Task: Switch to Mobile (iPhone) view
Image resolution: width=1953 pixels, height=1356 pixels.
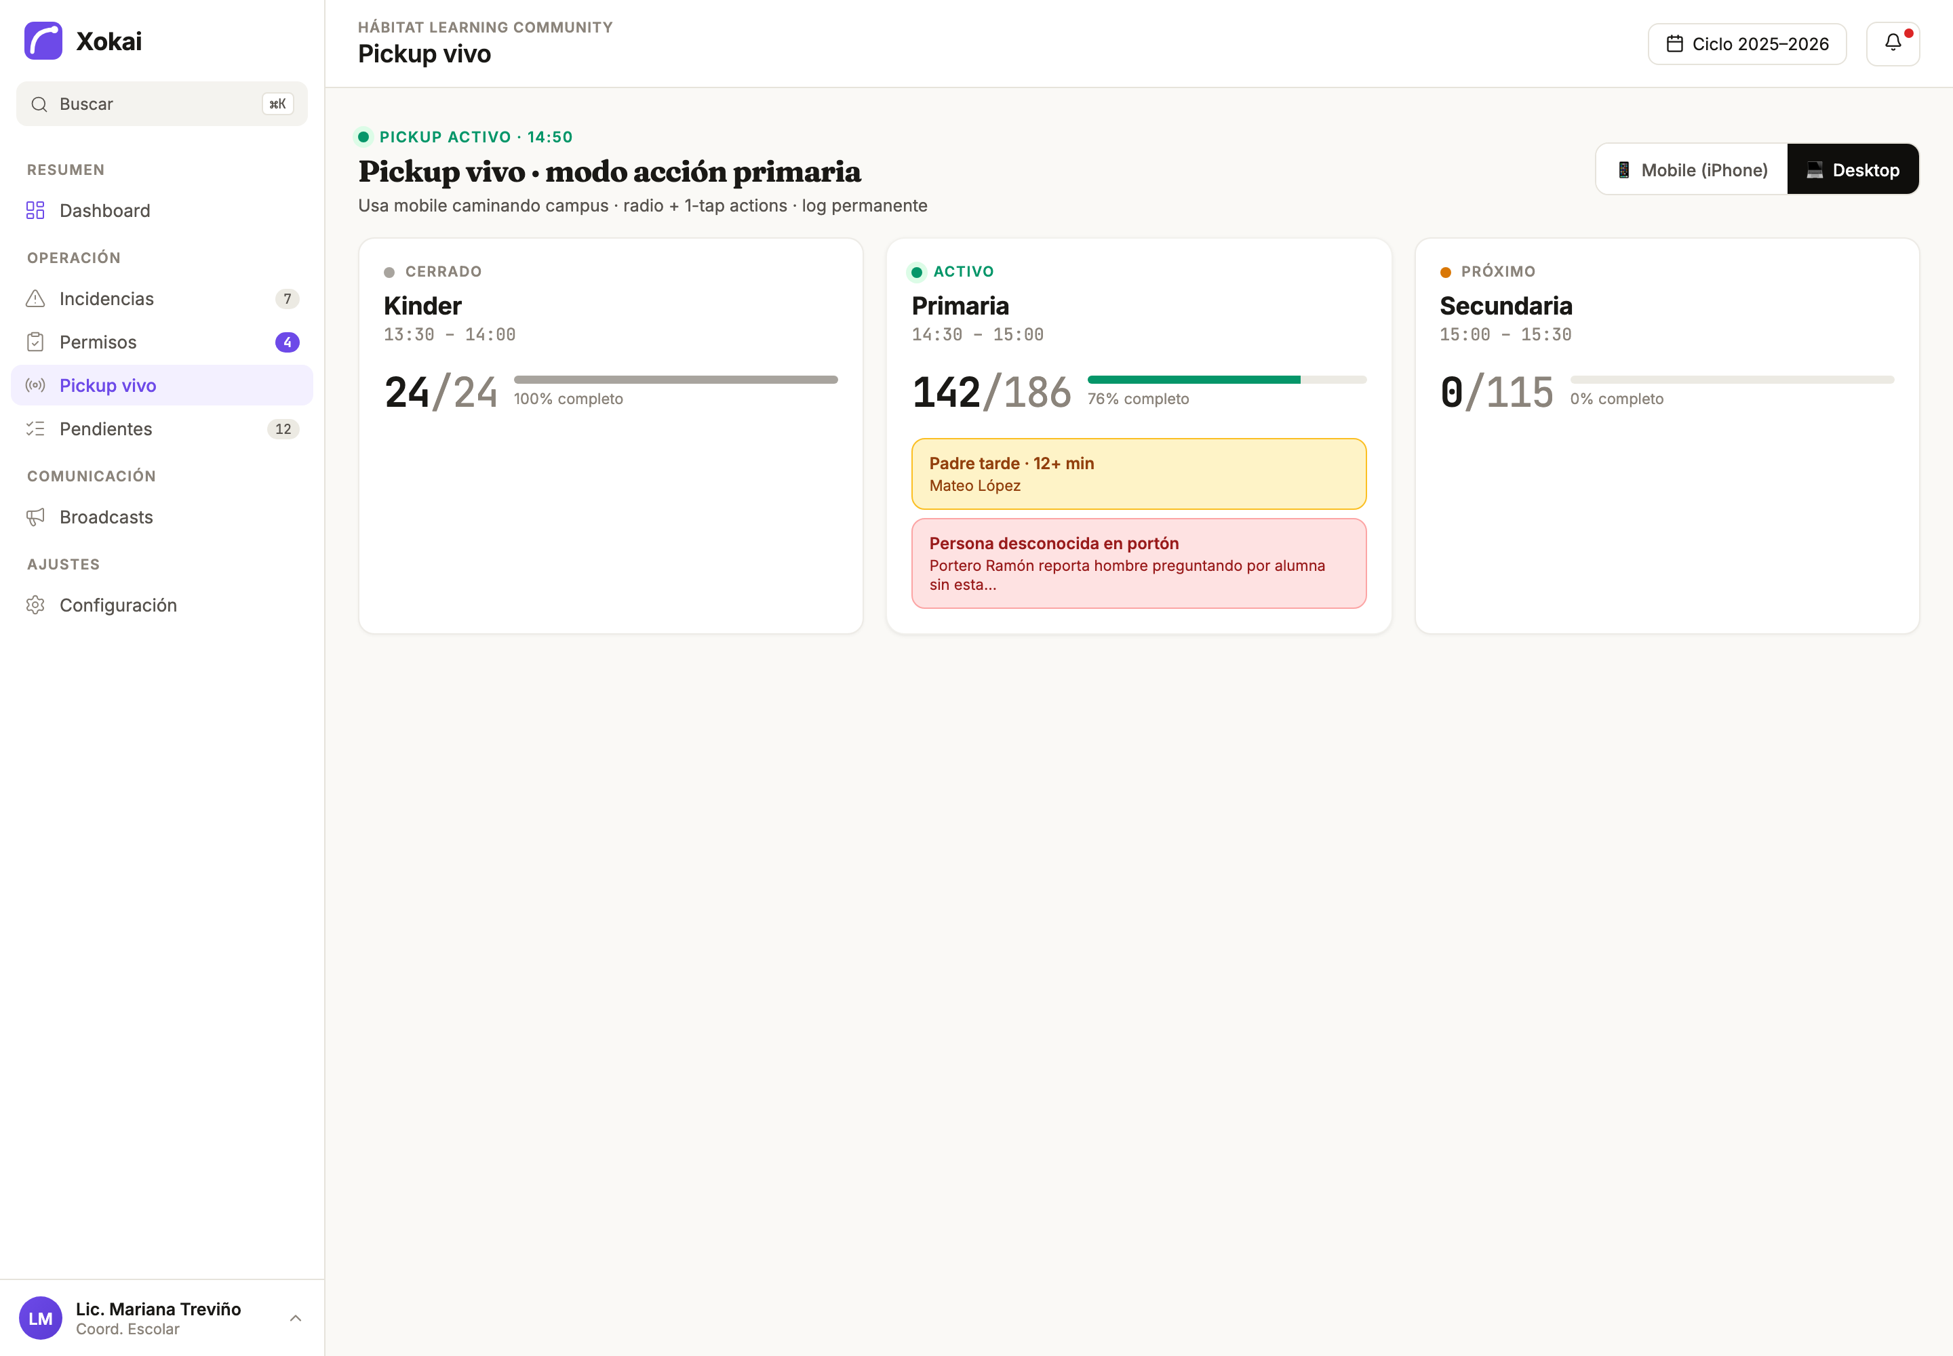Action: click(x=1692, y=170)
